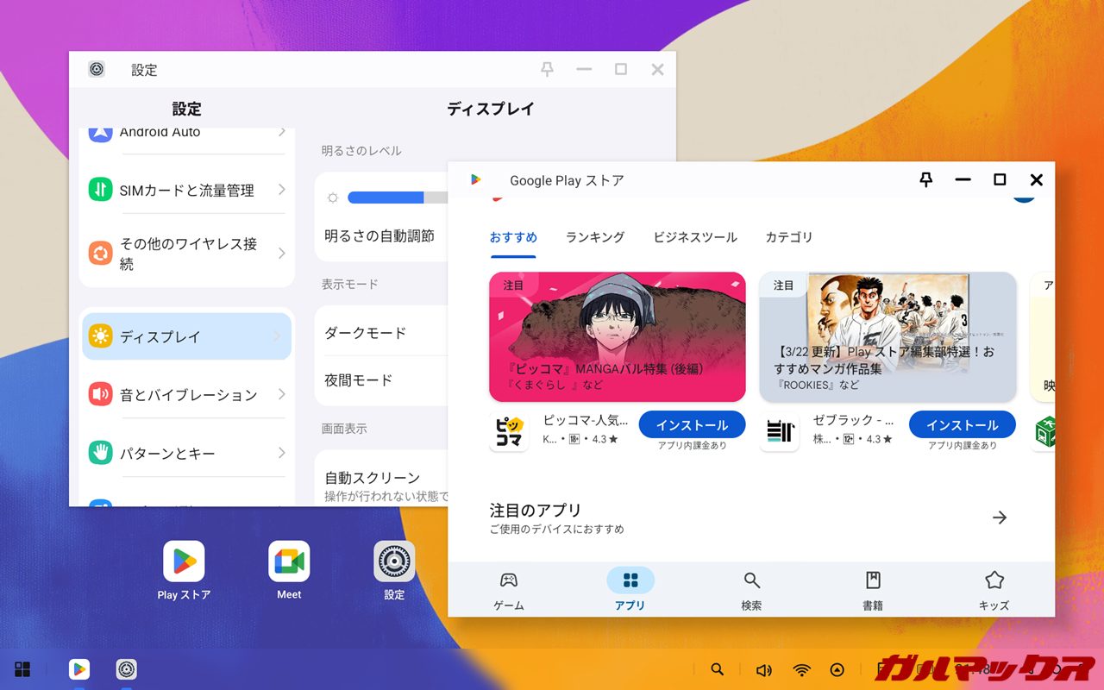Open the Books icon in bottom navigation
1104x690 pixels.
[x=873, y=580]
